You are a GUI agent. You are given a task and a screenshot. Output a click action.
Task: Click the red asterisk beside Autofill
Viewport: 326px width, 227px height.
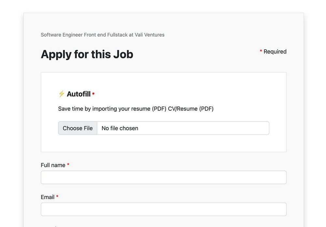[x=93, y=94]
